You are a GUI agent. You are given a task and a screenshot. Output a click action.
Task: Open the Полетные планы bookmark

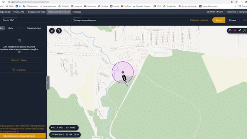pos(48,6)
